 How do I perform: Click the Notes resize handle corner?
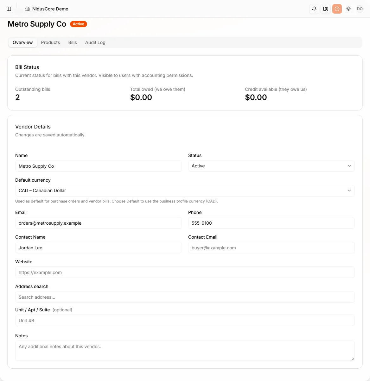click(x=353, y=359)
